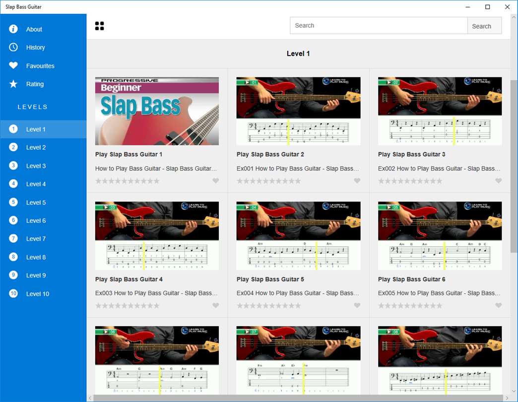Screen dimensions: 518x402
Task: Click the Level 1 number circle icon
Action: coord(13,129)
